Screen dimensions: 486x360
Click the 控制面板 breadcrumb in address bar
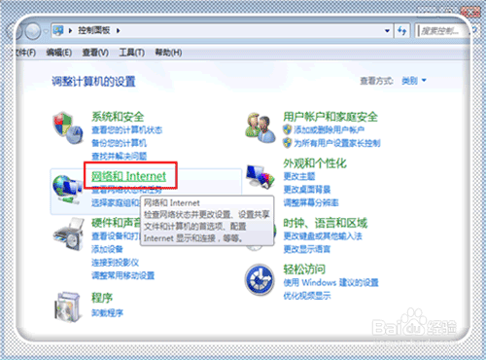pos(94,30)
